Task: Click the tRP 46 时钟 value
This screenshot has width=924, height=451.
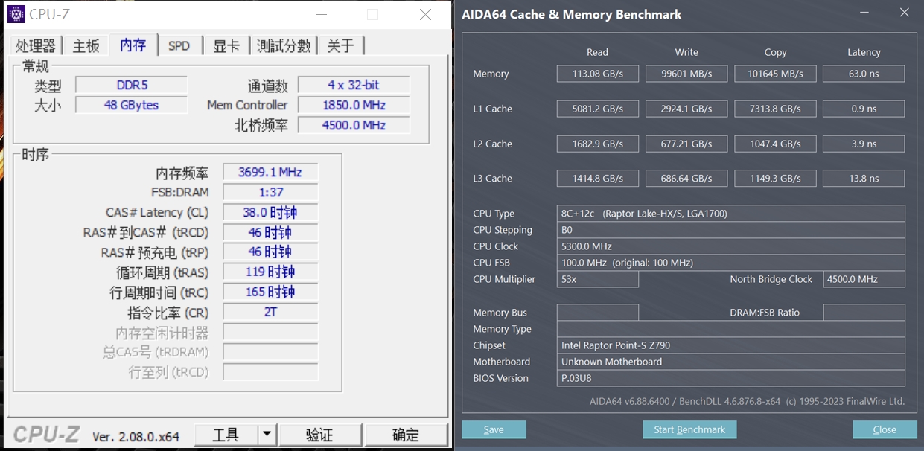Action: [x=270, y=252]
